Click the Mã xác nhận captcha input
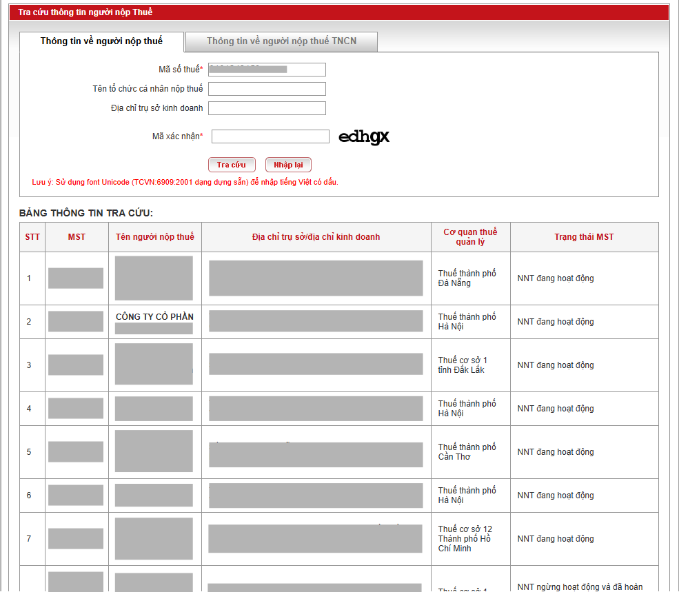This screenshot has height=592, width=679. [270, 136]
